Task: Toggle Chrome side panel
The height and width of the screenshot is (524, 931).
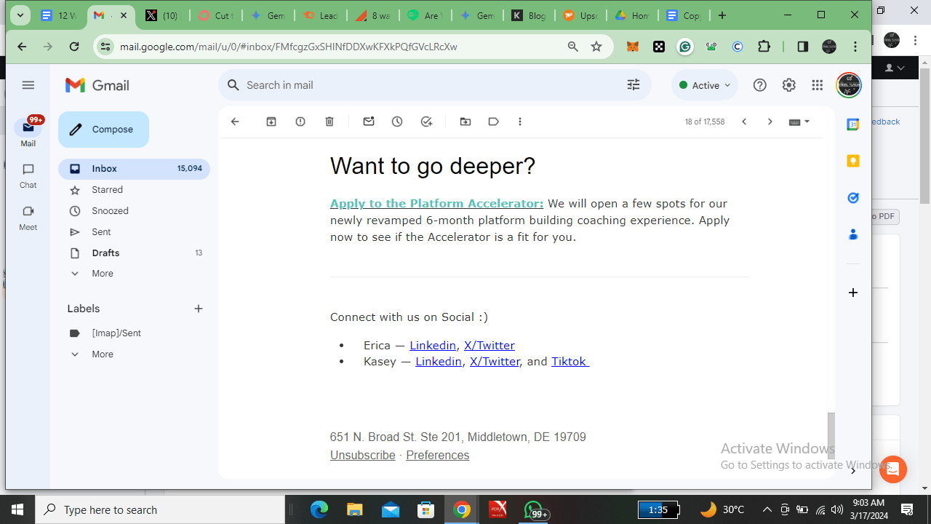Action: point(803,47)
